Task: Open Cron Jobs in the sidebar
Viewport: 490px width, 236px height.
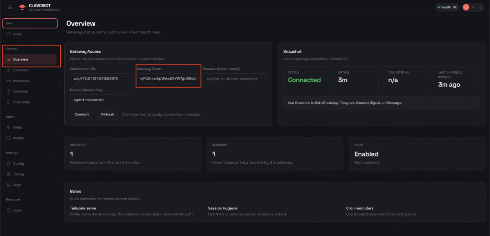Action: click(x=30, y=102)
